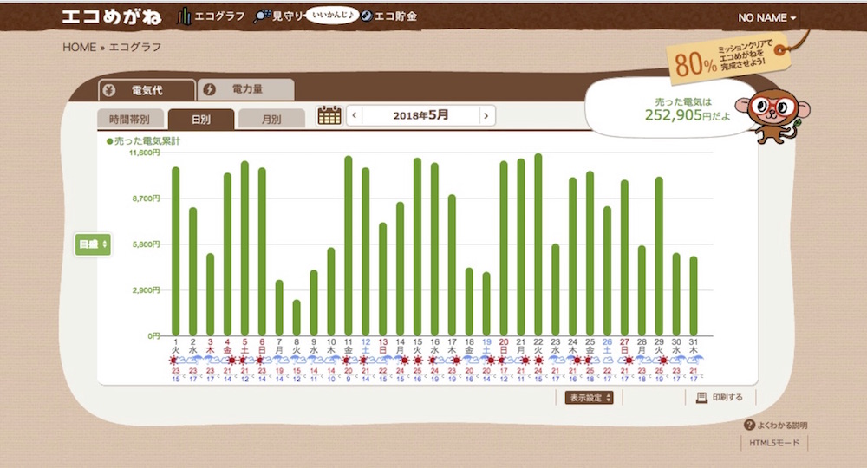Click the 印刷する print button
867x468 pixels.
720,397
